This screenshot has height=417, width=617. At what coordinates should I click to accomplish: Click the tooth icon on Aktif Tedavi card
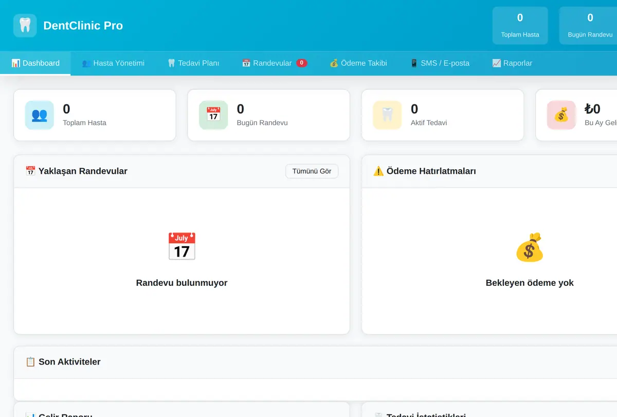pyautogui.click(x=387, y=115)
